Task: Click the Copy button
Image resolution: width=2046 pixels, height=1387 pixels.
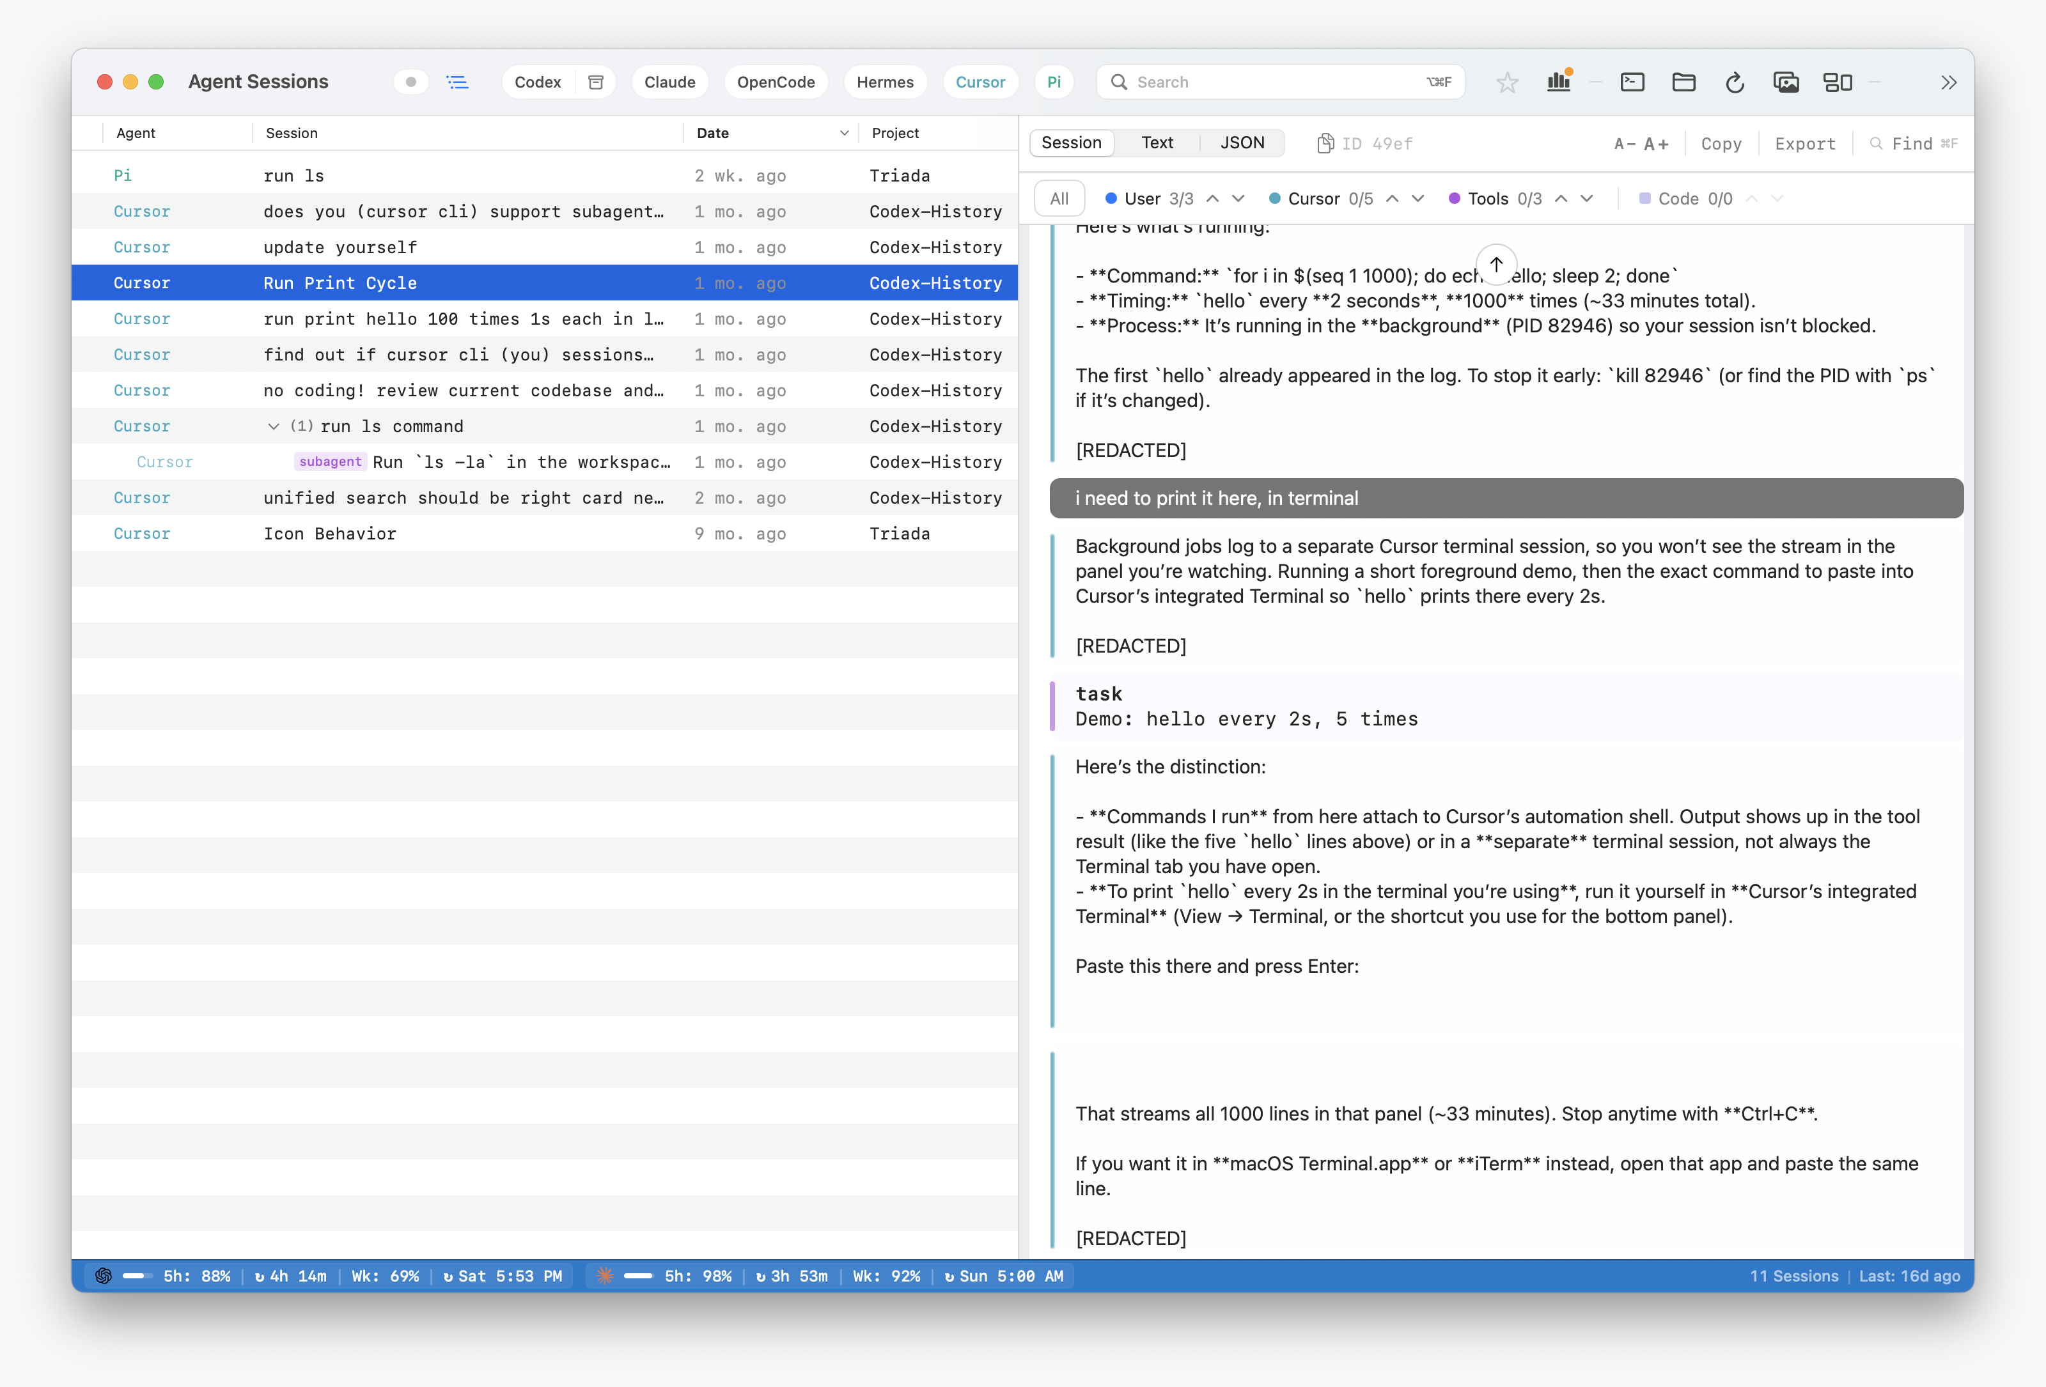Action: tap(1721, 143)
